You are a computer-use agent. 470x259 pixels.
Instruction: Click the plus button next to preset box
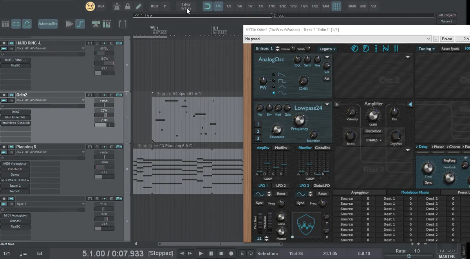(x=436, y=39)
